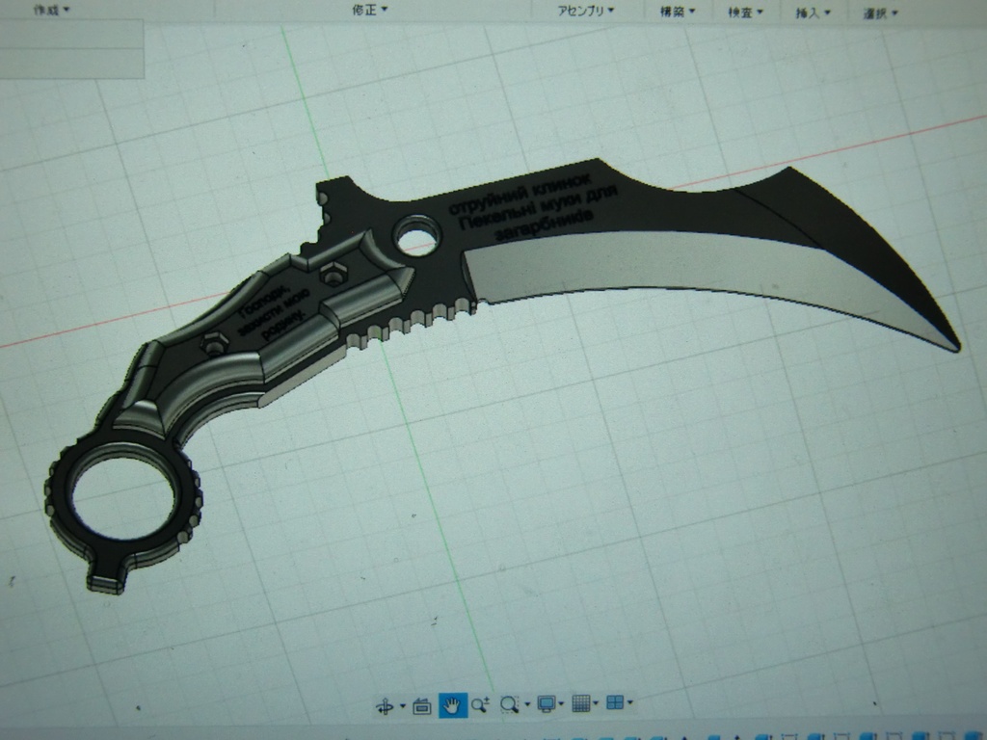
Task: Click the Viewports four-pane icon
Action: (615, 702)
